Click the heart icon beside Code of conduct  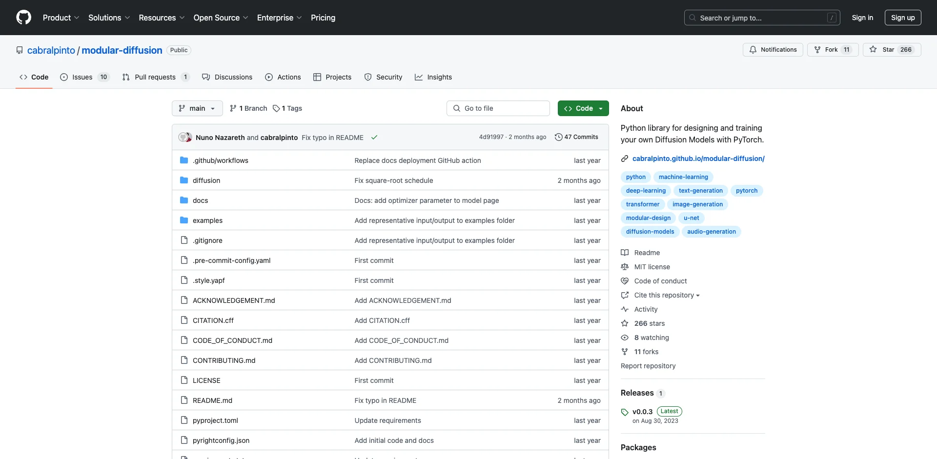click(x=625, y=281)
